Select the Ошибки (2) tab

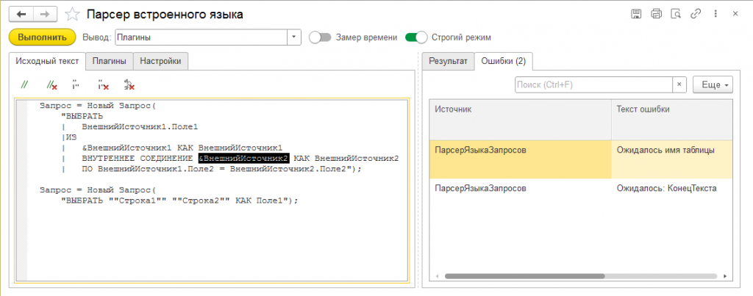pos(503,62)
